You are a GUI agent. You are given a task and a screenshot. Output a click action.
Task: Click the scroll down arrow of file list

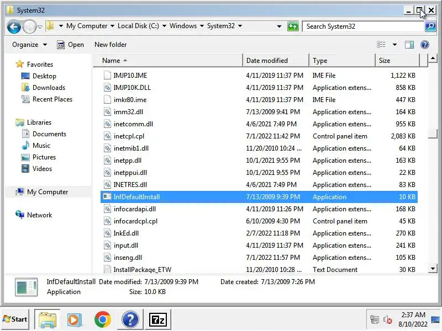[433, 268]
